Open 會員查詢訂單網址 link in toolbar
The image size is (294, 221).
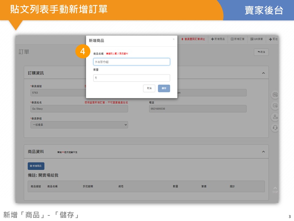coord(193,39)
